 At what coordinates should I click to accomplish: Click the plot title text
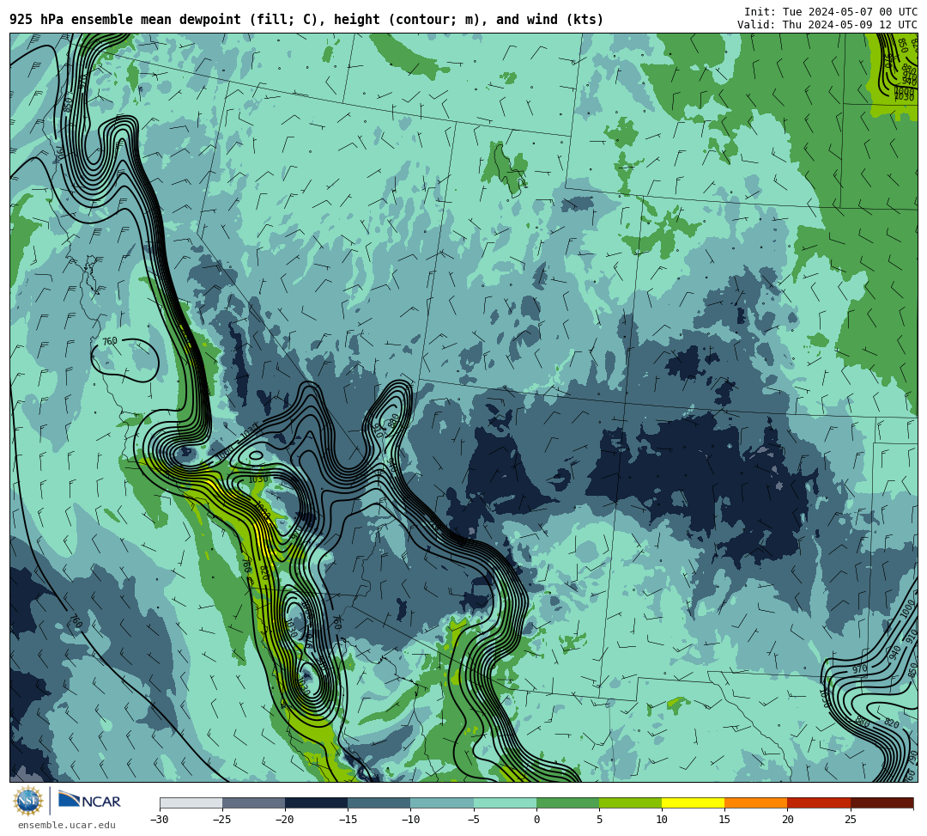coord(306,20)
